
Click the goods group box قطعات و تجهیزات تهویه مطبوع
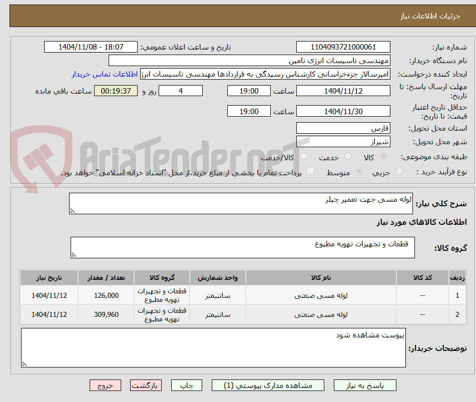click(x=243, y=247)
